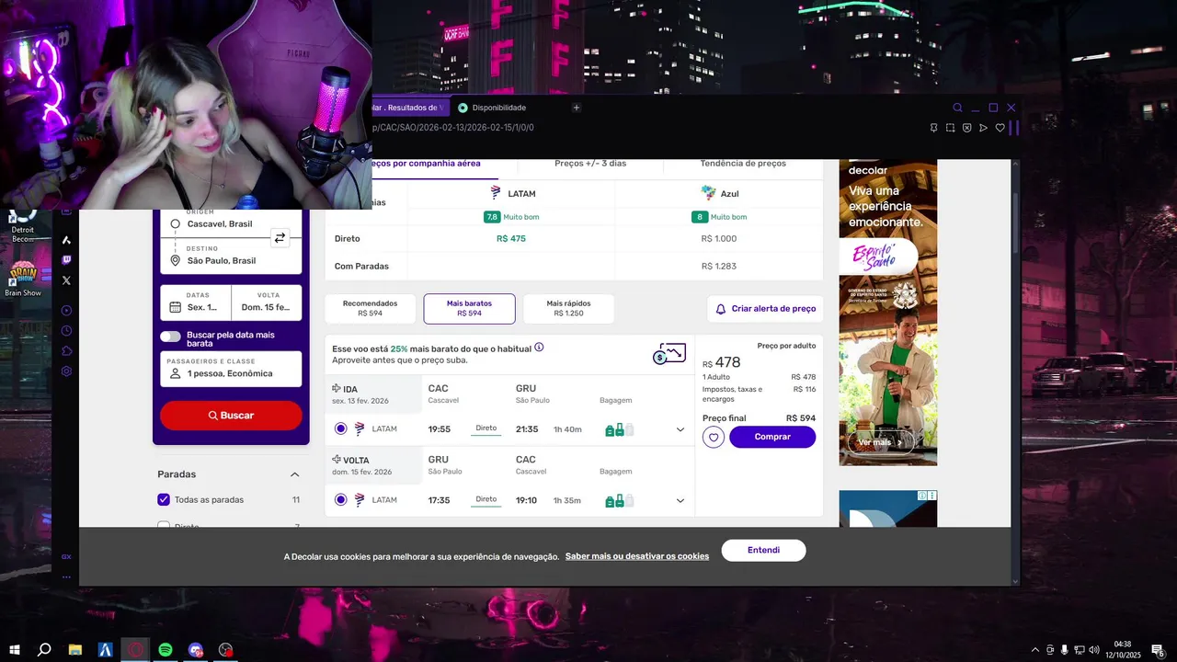Image resolution: width=1177 pixels, height=662 pixels.
Task: Expand details of the 19:55 outbound flight
Action: click(680, 429)
